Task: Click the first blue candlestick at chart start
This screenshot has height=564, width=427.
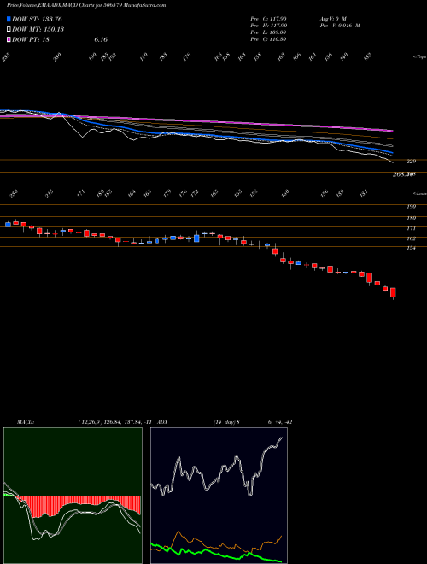Action: pos(8,225)
